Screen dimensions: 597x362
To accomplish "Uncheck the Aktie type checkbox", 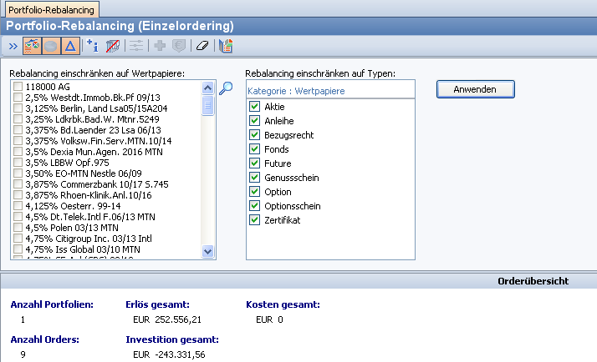I will (254, 107).
